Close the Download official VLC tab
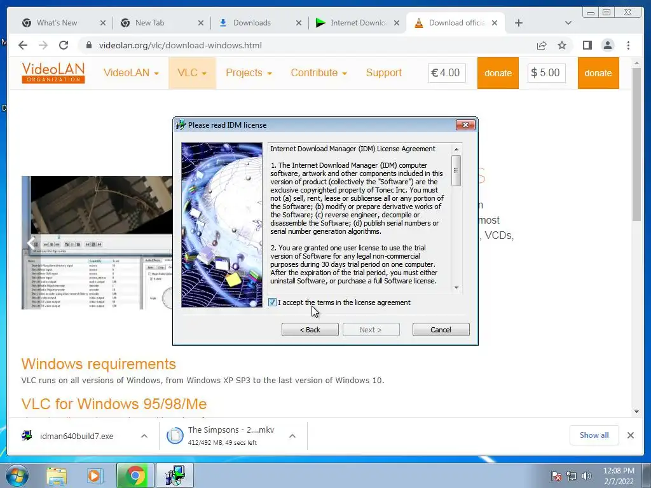Image resolution: width=651 pixels, height=488 pixels. point(495,24)
